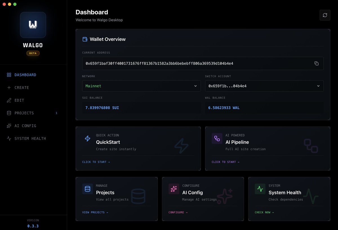Image resolution: width=338 pixels, height=230 pixels.
Task: Click the Projects count badge in the sidebar
Action: click(x=56, y=113)
